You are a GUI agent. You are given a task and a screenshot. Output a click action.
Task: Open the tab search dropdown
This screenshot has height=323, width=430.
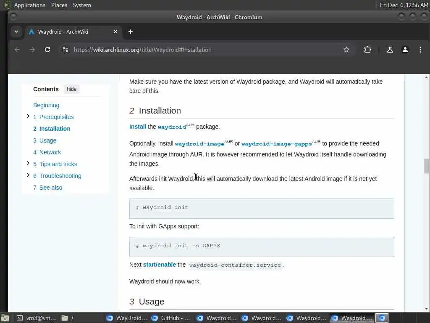16,32
